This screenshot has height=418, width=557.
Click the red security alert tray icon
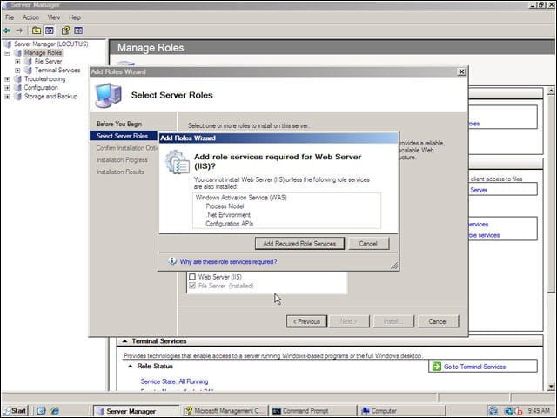(x=519, y=411)
